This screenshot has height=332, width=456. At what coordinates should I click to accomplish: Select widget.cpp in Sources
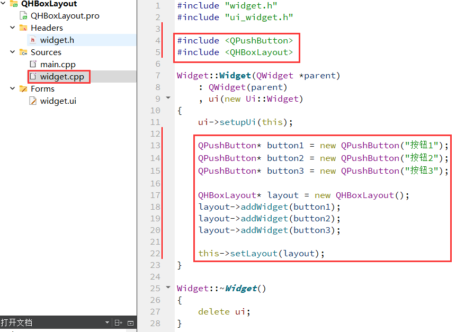(62, 77)
